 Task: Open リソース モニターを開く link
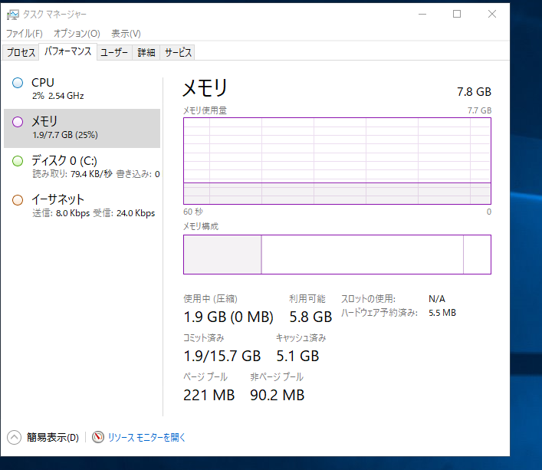(x=146, y=438)
